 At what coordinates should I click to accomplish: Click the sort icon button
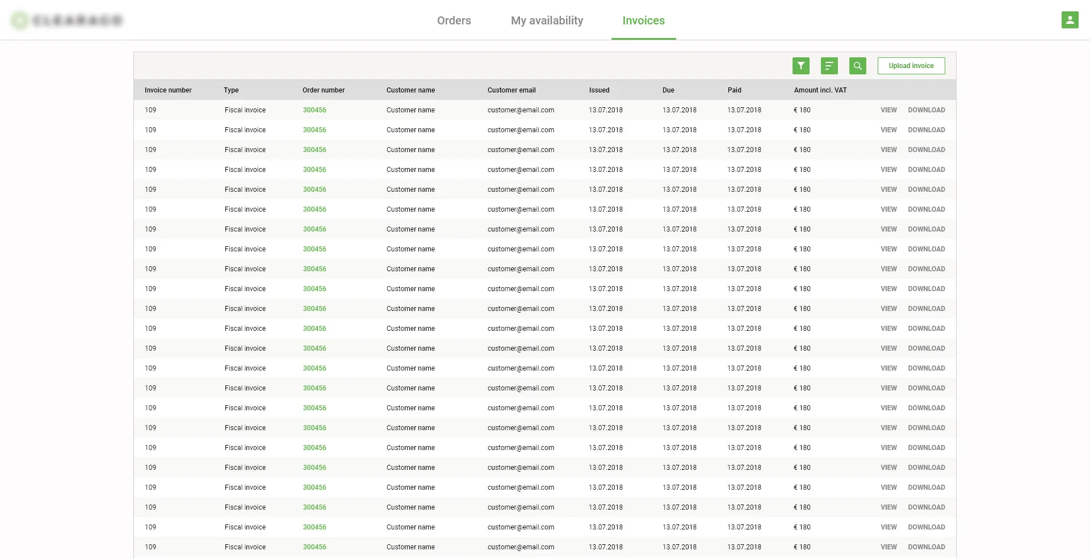(829, 66)
